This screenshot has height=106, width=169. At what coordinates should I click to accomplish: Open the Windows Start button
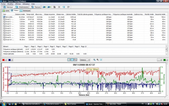click(4, 104)
